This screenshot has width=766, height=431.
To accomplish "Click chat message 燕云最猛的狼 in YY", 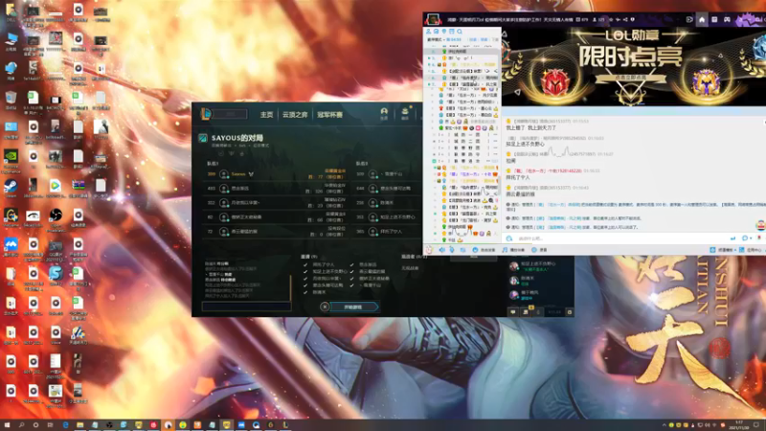I will [520, 194].
